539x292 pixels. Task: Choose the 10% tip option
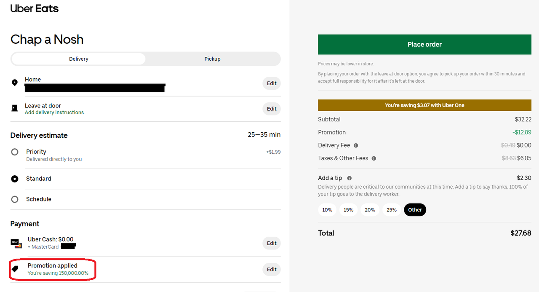click(327, 210)
